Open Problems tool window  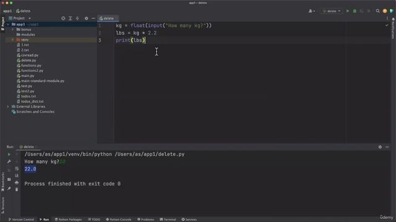146,220
